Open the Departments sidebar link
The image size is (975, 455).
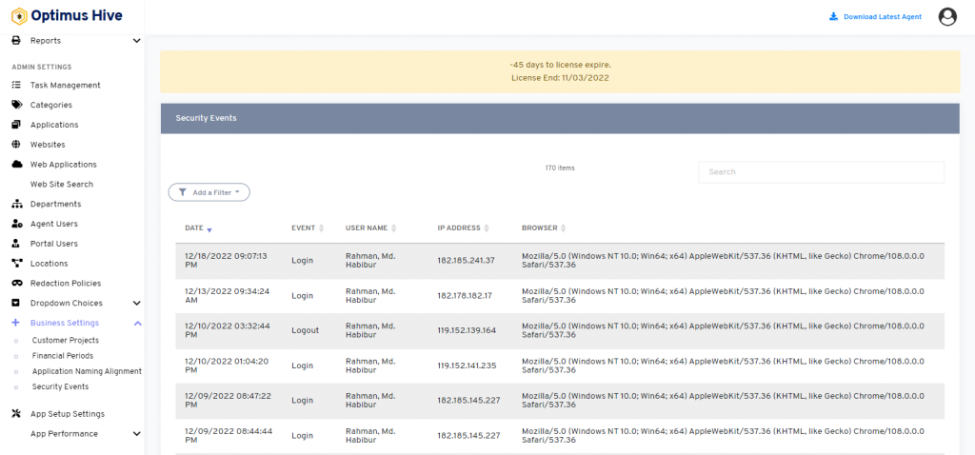click(56, 204)
